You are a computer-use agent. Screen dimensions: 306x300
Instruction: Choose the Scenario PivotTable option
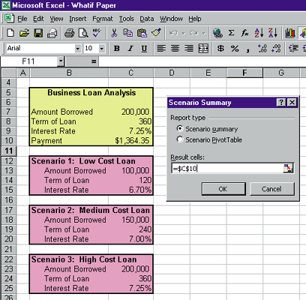coord(179,139)
